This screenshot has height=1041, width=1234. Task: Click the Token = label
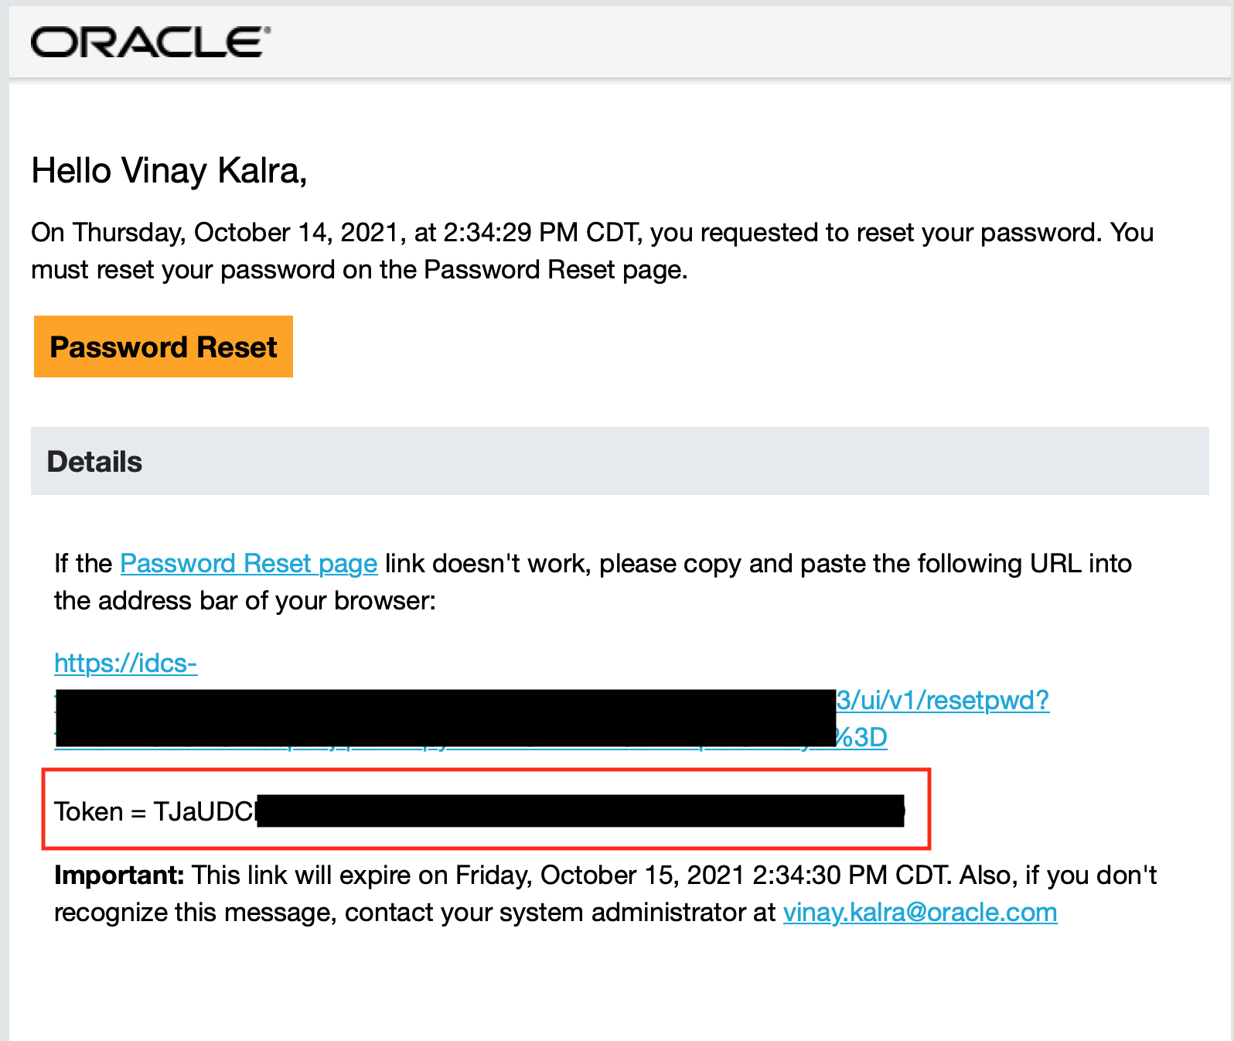[x=100, y=811]
